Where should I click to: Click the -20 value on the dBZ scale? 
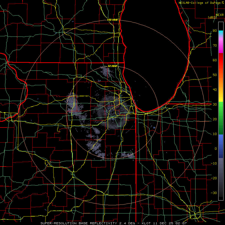[214, 178]
